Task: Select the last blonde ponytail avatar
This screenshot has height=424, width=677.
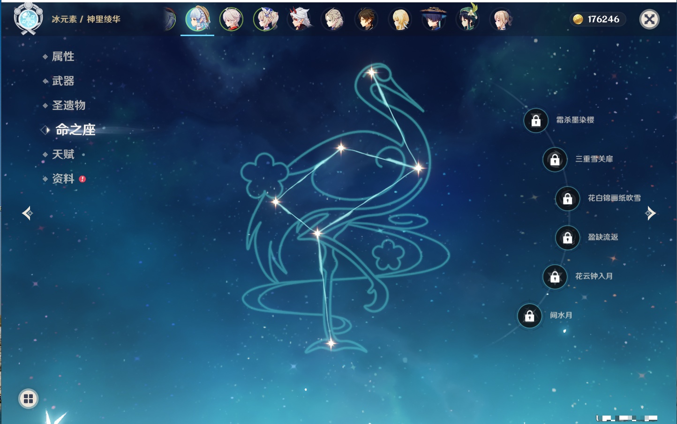Action: tap(501, 19)
